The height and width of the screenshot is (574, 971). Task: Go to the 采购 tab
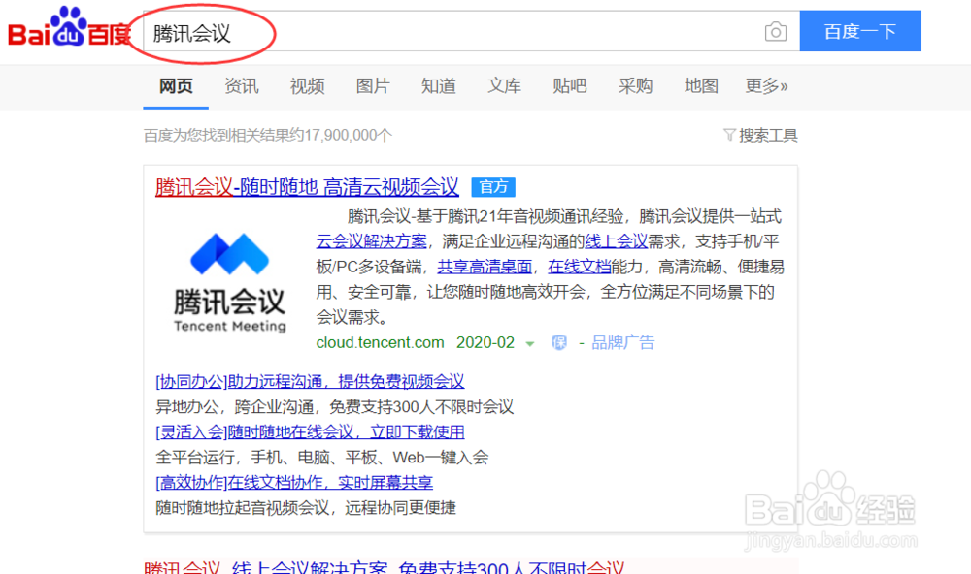coord(635,86)
